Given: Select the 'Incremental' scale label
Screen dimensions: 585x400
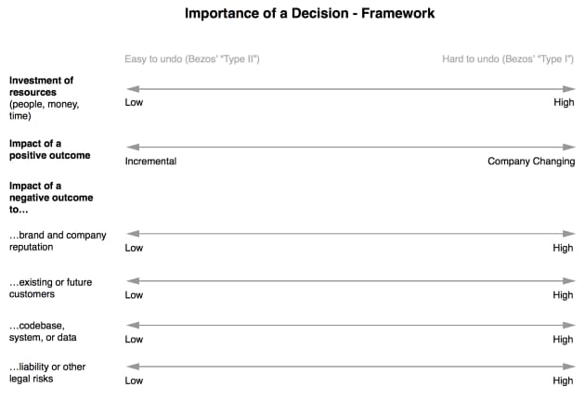Looking at the screenshot, I should [150, 161].
